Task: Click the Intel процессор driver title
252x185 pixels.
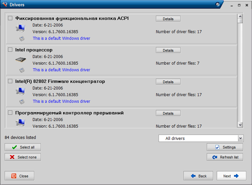Action: 34,50
